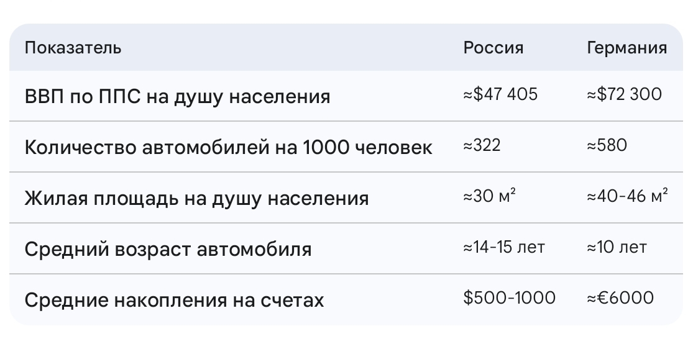
Task: Click Germany's GDP value ≈$72 300
Action: point(624,94)
